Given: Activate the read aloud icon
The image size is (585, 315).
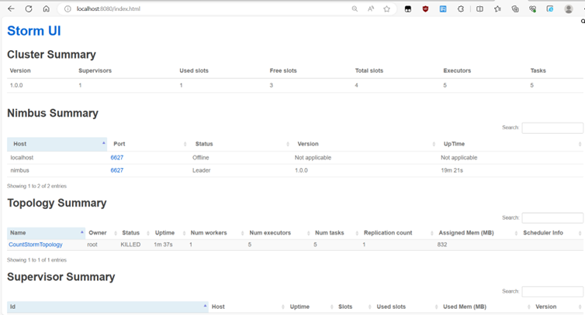Looking at the screenshot, I should (371, 9).
